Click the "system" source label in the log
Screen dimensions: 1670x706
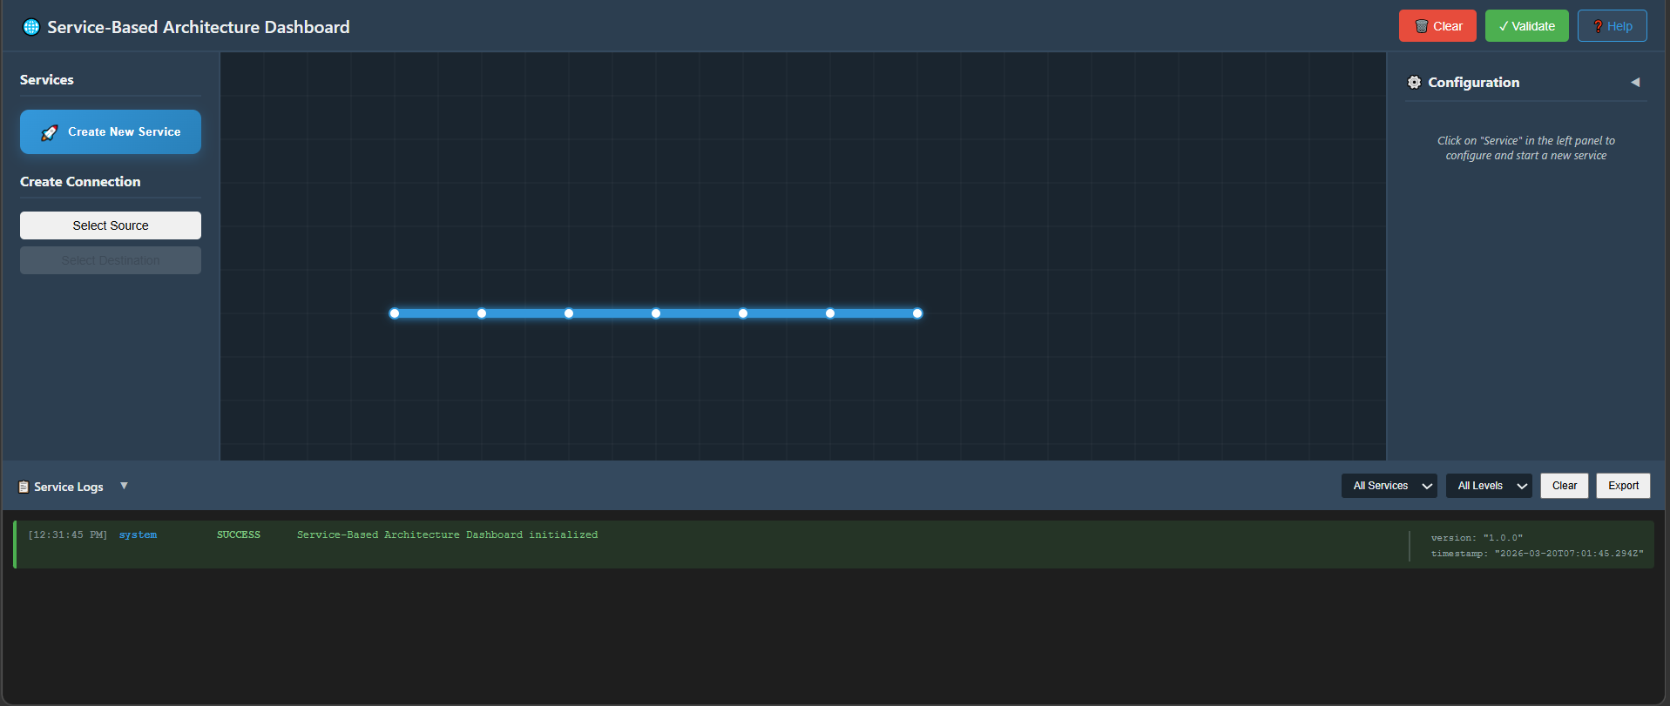pyautogui.click(x=138, y=535)
